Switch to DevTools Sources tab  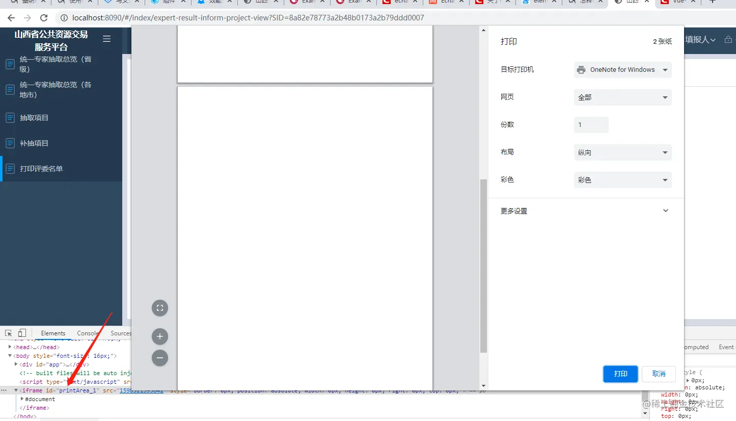(x=121, y=333)
